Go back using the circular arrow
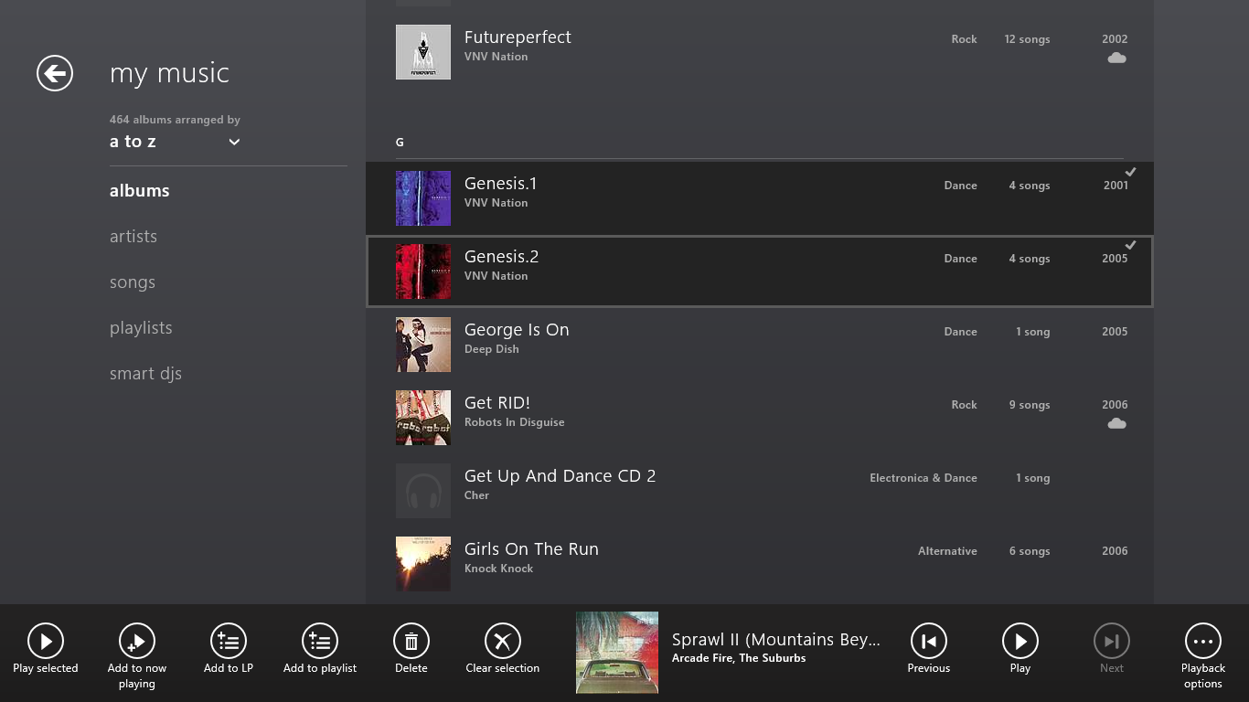 pos(55,73)
